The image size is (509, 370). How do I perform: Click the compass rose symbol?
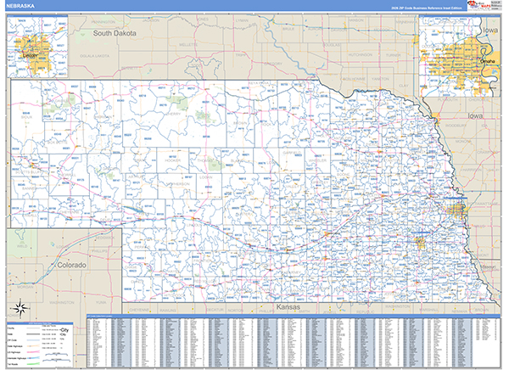tap(20, 308)
